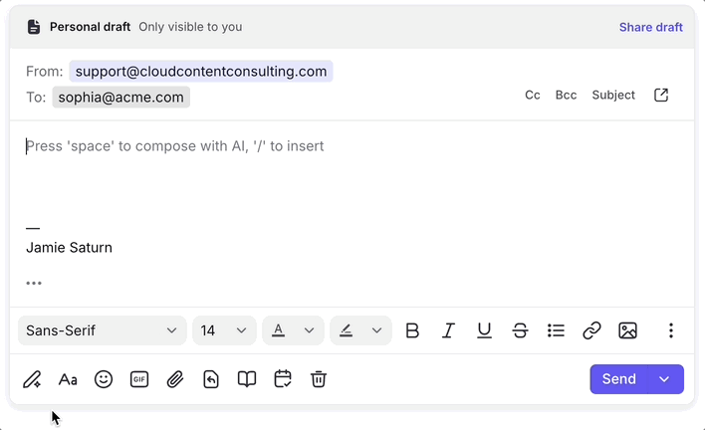Viewport: 705px width, 430px height.
Task: Add a Cc recipient field
Action: (533, 96)
